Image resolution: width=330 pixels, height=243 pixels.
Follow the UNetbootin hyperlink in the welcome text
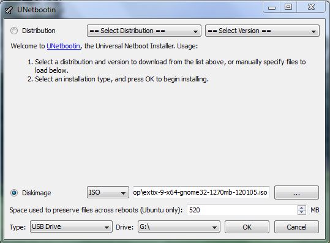click(63, 46)
